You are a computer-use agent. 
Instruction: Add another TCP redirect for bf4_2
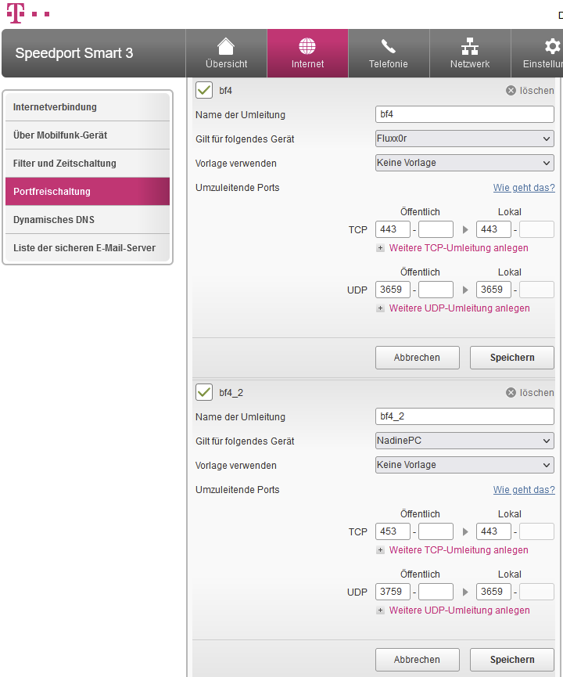pyautogui.click(x=458, y=550)
